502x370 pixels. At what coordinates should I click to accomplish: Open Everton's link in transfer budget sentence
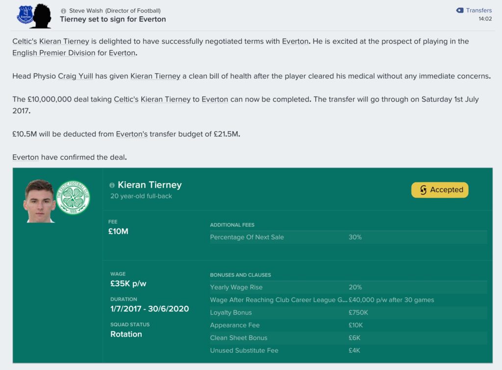click(131, 134)
